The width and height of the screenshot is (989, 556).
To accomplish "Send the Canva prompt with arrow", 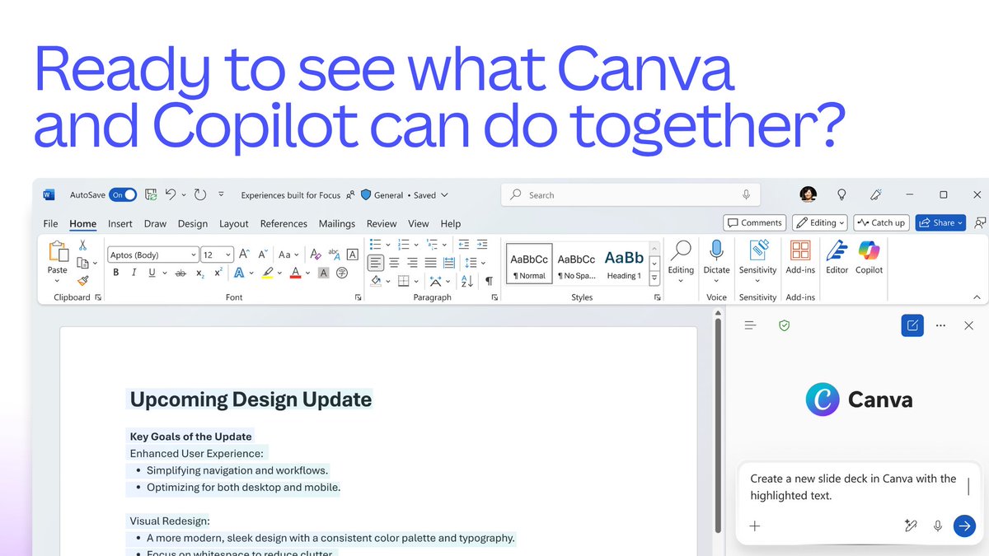I will [964, 526].
